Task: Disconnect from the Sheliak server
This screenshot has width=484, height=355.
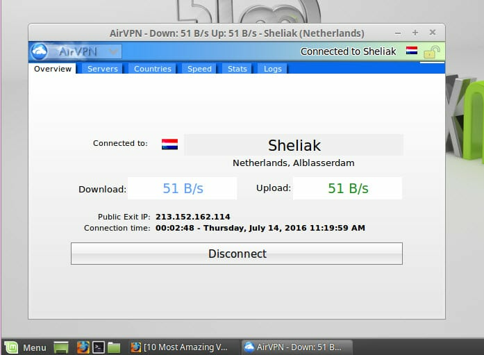Action: tap(237, 254)
